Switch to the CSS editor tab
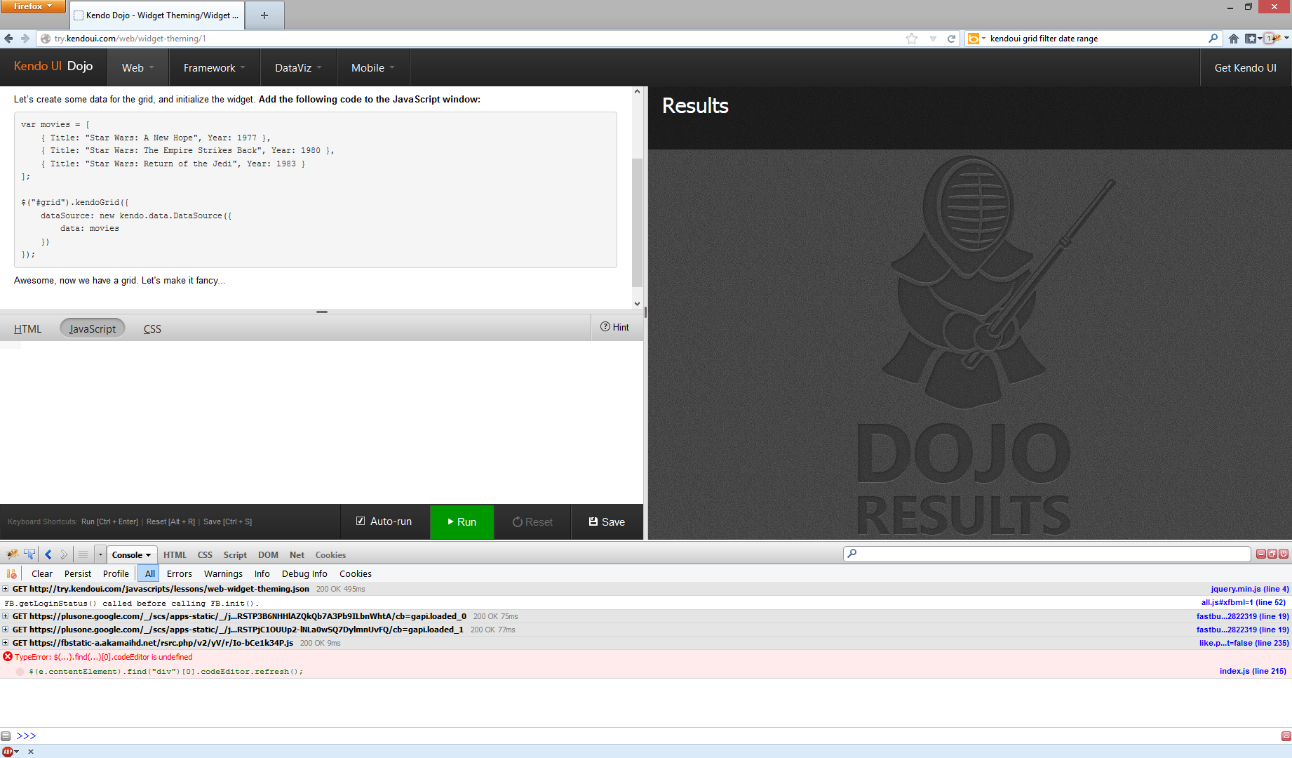 point(152,328)
